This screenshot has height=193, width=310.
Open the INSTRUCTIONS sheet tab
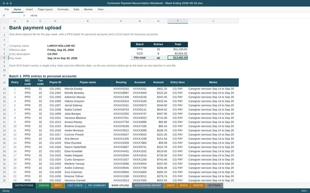pos(24,186)
